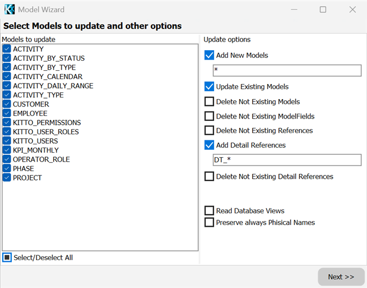Enable Delete Not Existing ModelFields
Screen dimensions: 367x288
pyautogui.click(x=209, y=116)
